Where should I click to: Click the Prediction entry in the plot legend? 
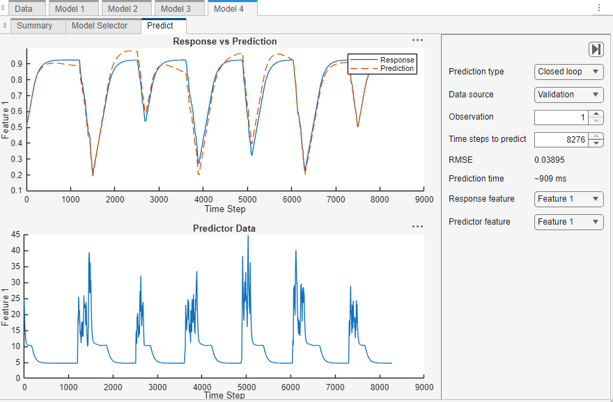coord(396,68)
